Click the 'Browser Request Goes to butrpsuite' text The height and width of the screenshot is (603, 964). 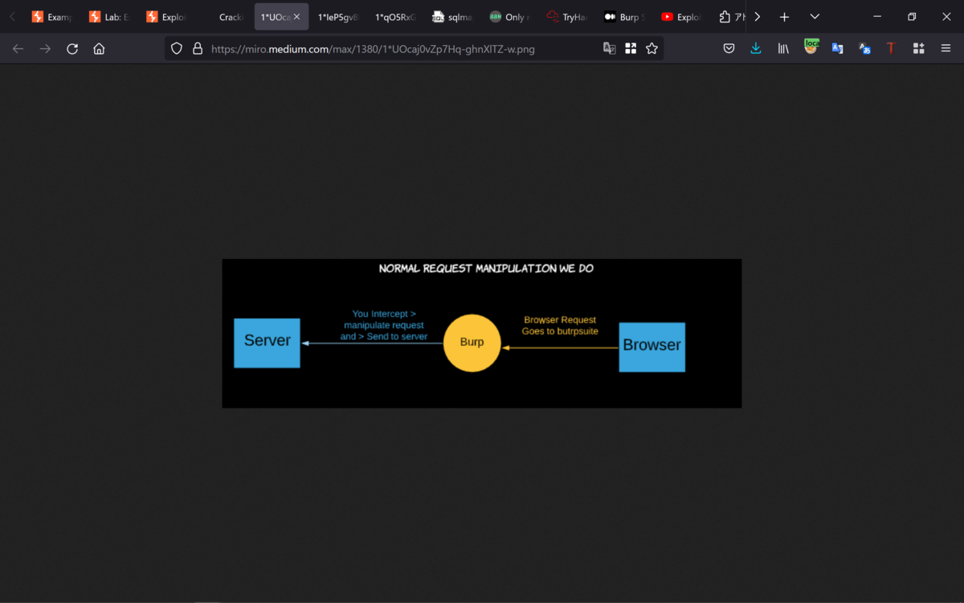(560, 326)
